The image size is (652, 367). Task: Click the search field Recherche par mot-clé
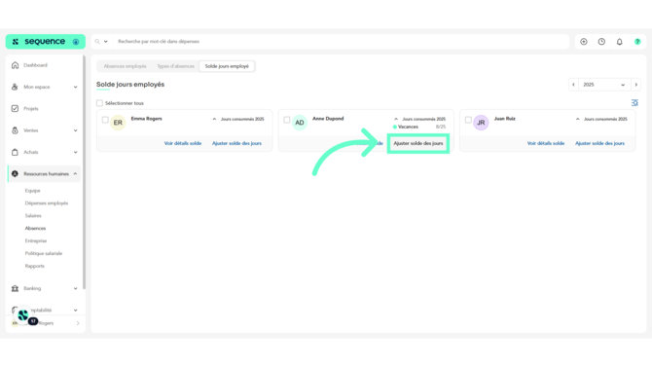(341, 42)
